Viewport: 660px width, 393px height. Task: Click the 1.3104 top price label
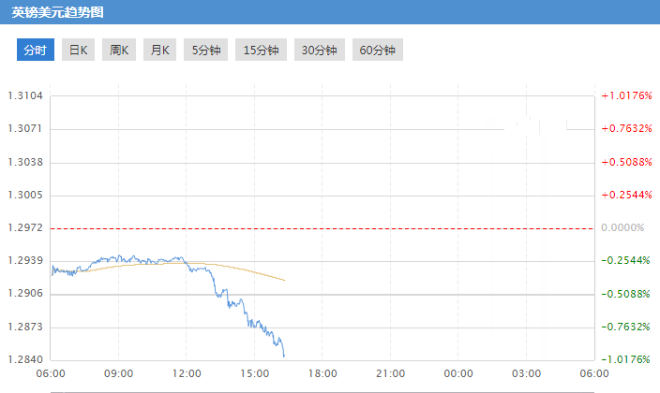pos(25,95)
